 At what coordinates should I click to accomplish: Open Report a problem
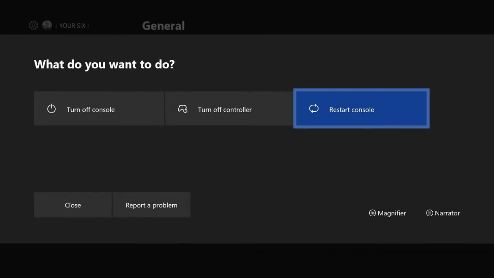(x=151, y=204)
